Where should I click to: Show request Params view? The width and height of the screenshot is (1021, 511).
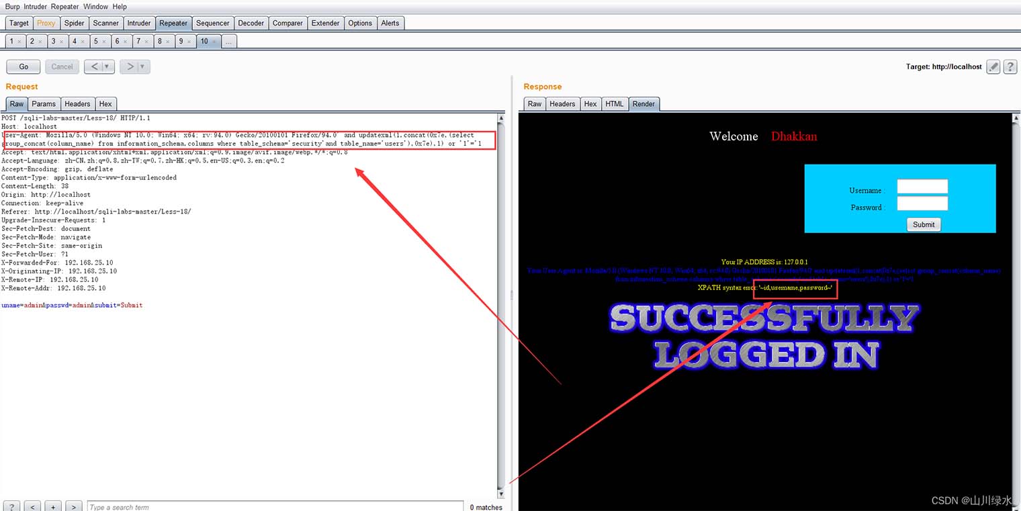pyautogui.click(x=44, y=103)
